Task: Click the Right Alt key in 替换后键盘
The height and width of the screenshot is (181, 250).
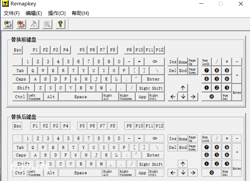Action: 110,173
